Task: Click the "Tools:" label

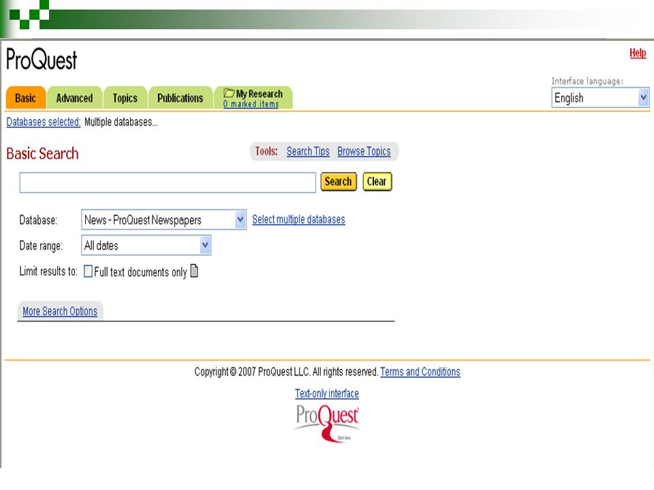Action: (266, 151)
